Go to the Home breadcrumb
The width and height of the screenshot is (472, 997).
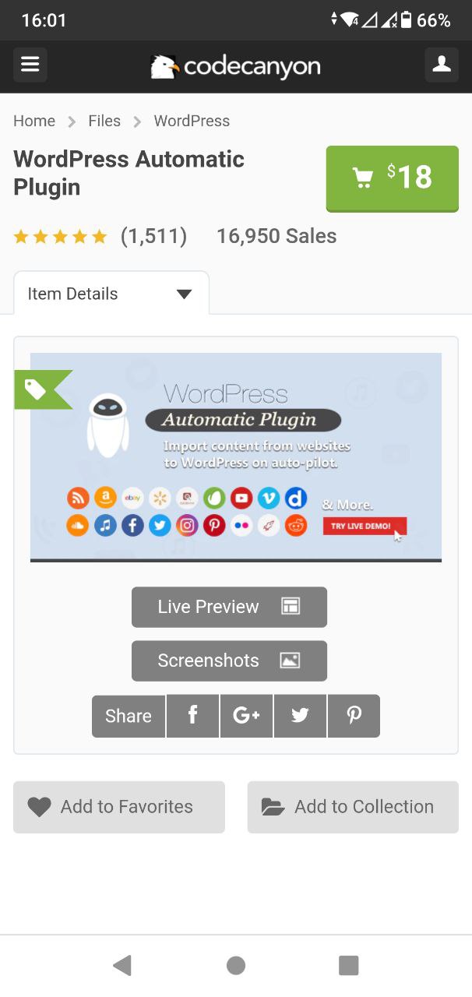34,121
